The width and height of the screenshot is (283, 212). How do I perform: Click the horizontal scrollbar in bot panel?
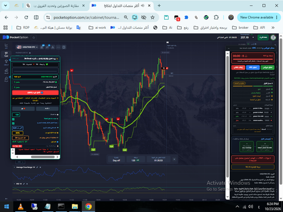tap(42, 157)
